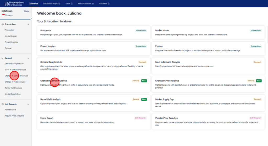The image size is (268, 146).
Task: Collapse the Demand section chevron
Action: point(28,58)
